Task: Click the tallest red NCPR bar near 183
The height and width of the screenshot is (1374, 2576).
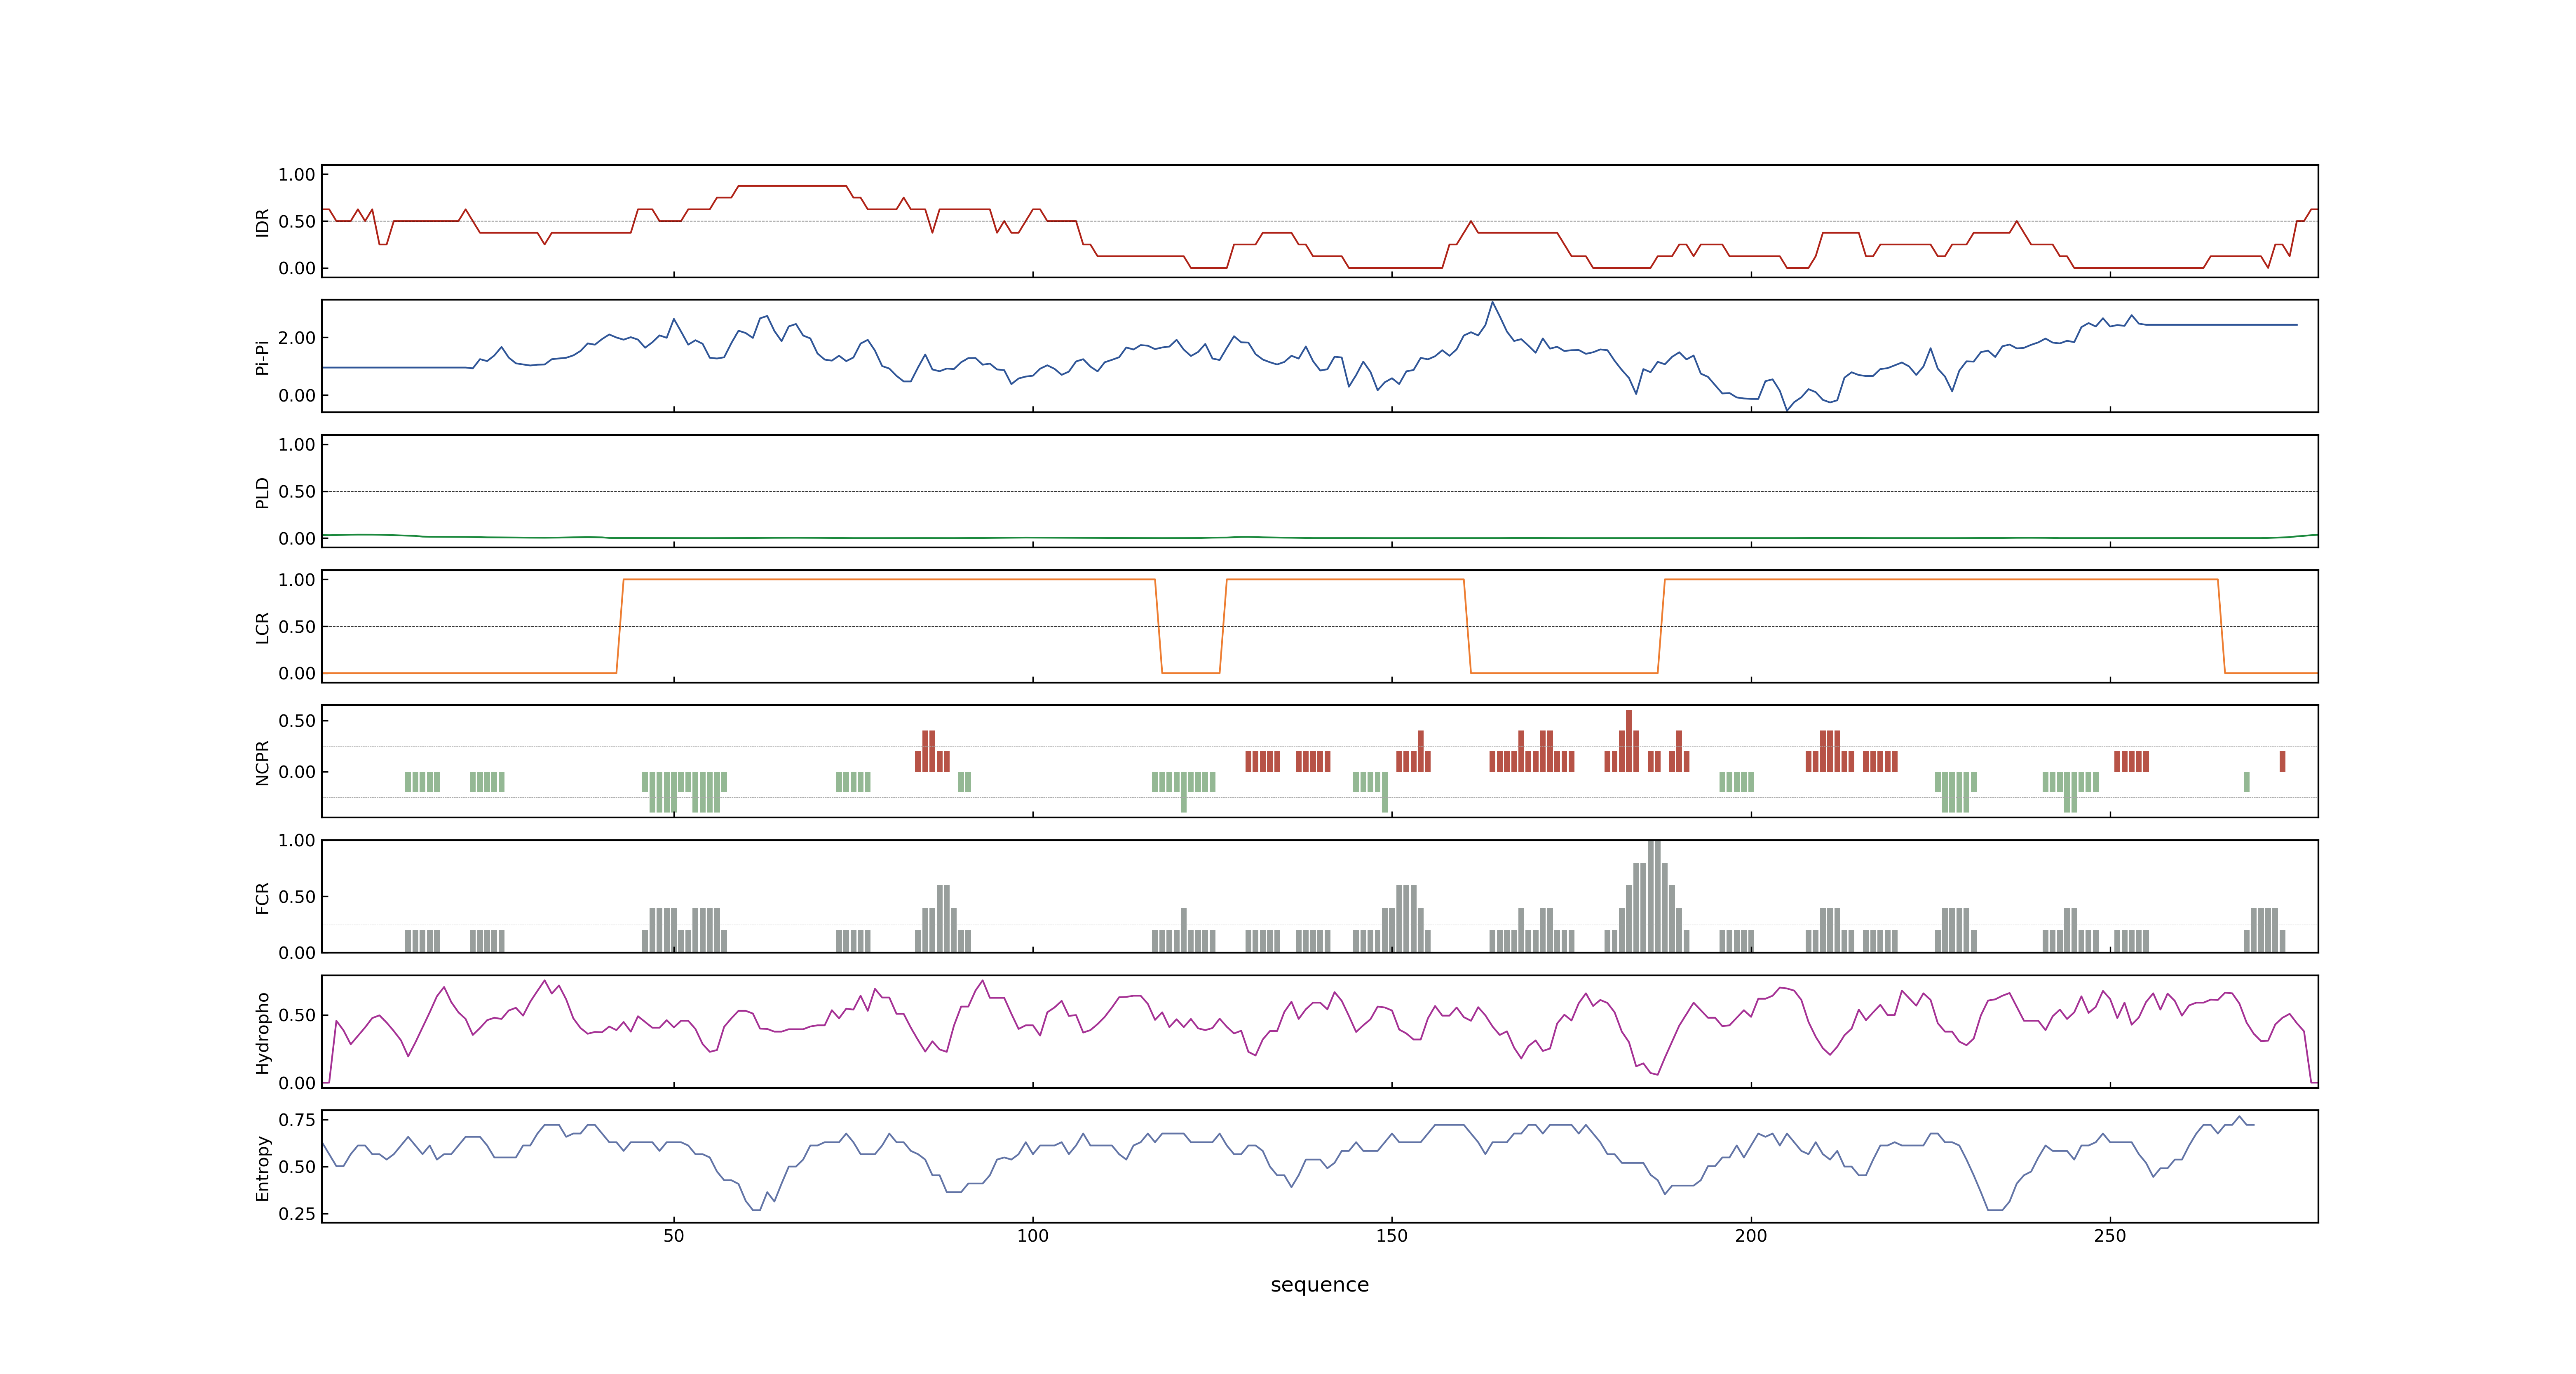Action: point(1629,741)
